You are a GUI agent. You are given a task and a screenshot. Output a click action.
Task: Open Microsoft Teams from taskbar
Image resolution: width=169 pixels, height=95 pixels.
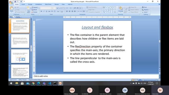click(44, 83)
